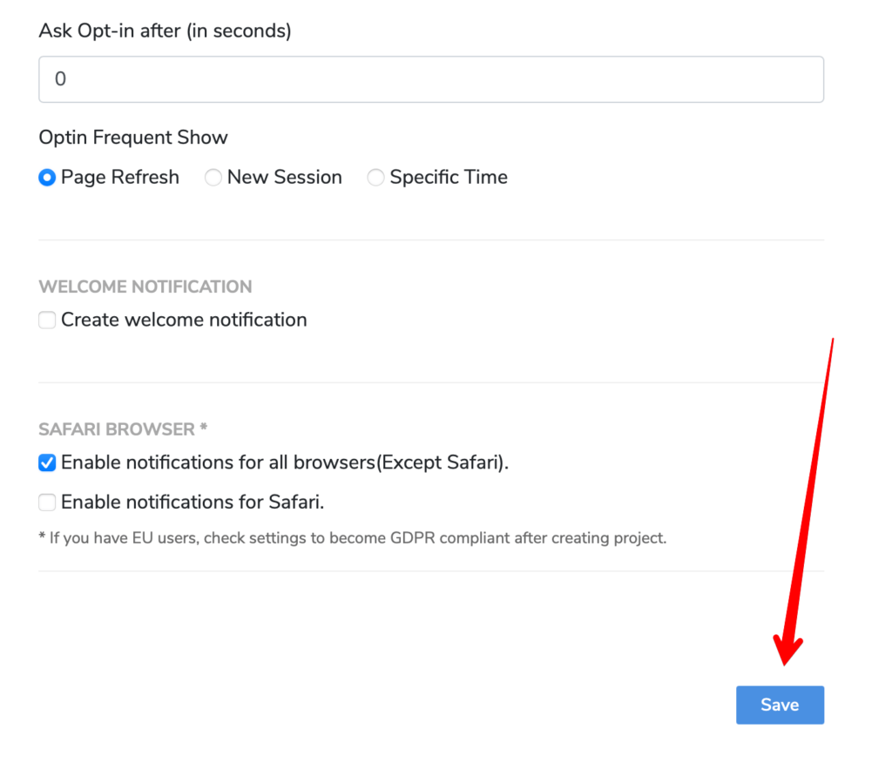This screenshot has height=769, width=892.
Task: Switch opt-in frequency to Page Refresh
Action: [46, 177]
